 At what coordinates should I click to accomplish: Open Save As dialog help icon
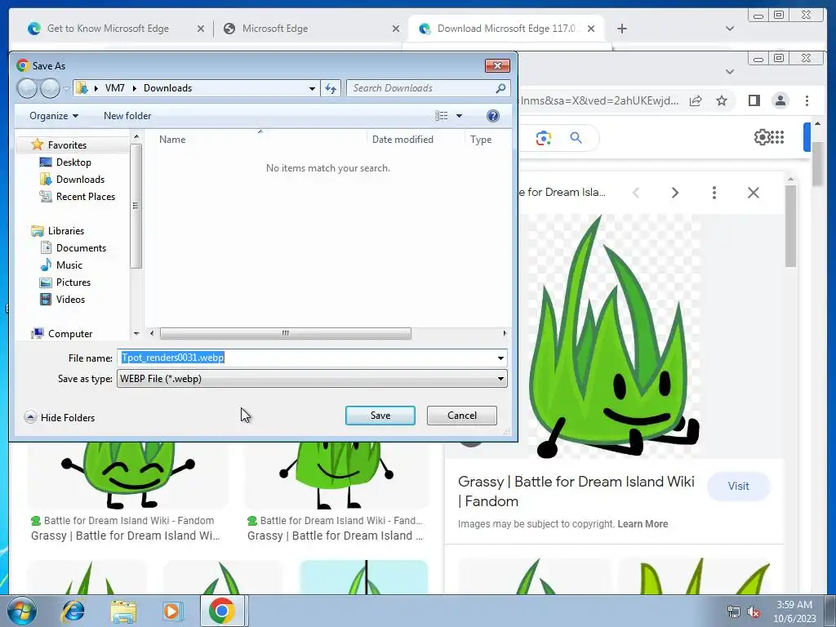(493, 116)
